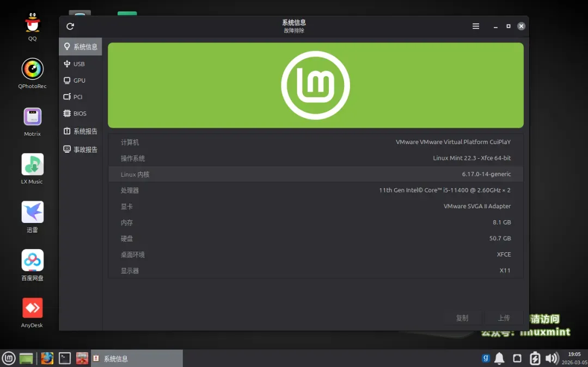Select the 处理器 row with Core i5-11400
588x367 pixels.
(316, 190)
